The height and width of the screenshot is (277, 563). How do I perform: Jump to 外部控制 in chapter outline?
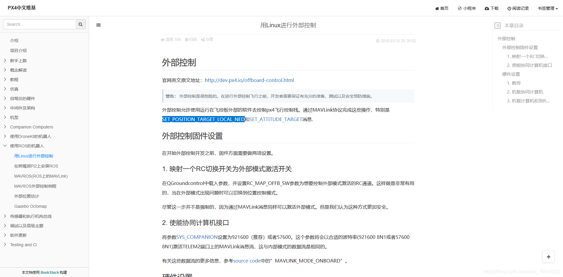pyautogui.click(x=506, y=39)
